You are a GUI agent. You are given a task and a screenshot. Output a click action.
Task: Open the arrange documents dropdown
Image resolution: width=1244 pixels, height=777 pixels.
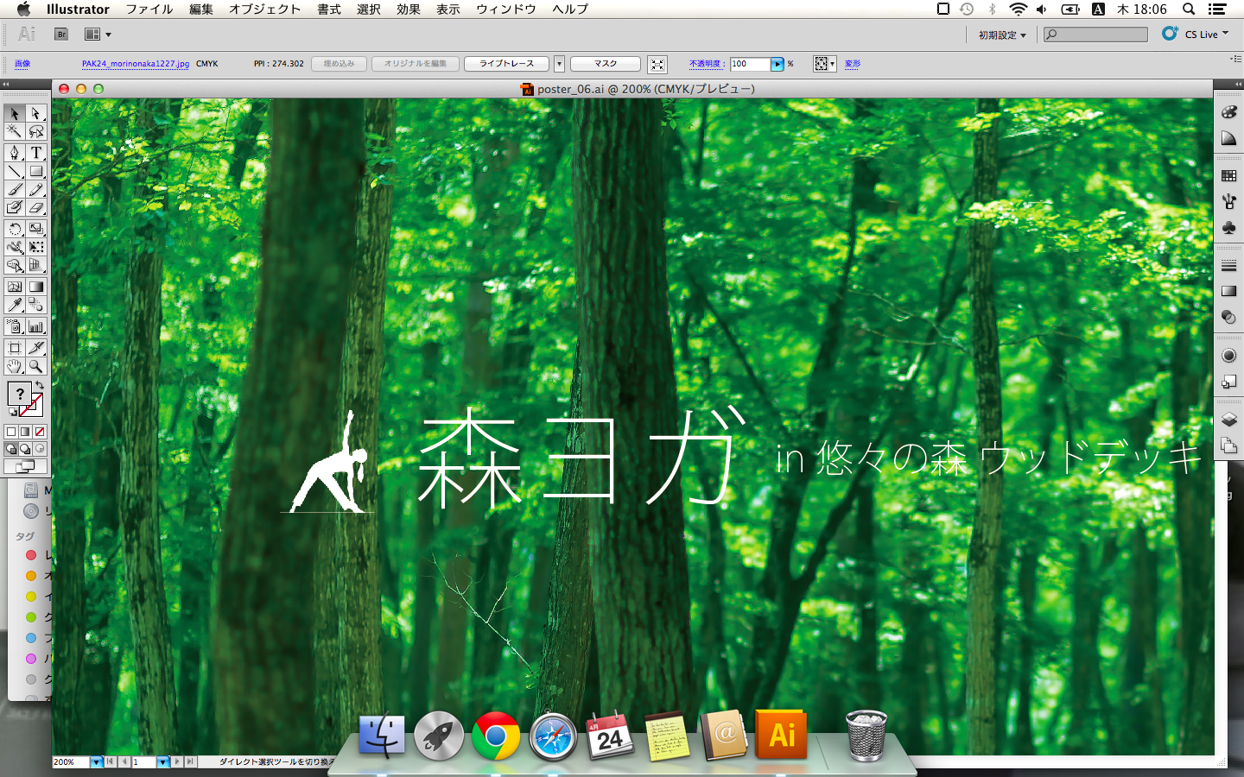pyautogui.click(x=98, y=35)
